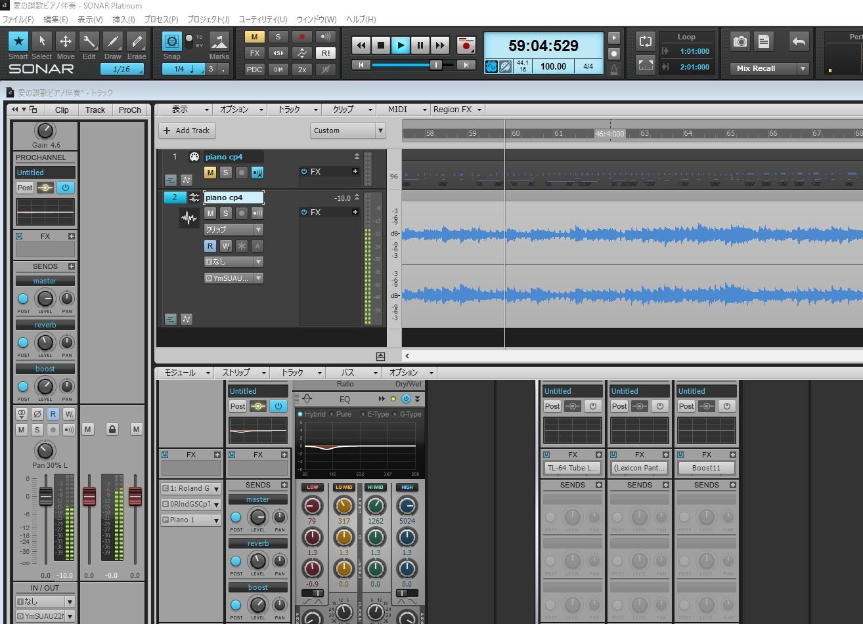Toggle the metronome icon in transport
The width and height of the screenshot is (863, 624).
click(x=615, y=68)
